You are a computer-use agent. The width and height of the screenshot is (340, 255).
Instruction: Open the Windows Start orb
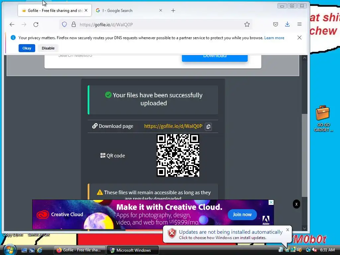(10, 250)
